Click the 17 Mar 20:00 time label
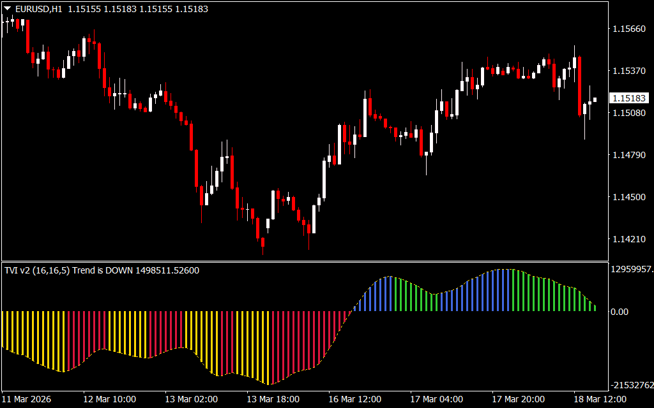The width and height of the screenshot is (654, 408). 519,399
